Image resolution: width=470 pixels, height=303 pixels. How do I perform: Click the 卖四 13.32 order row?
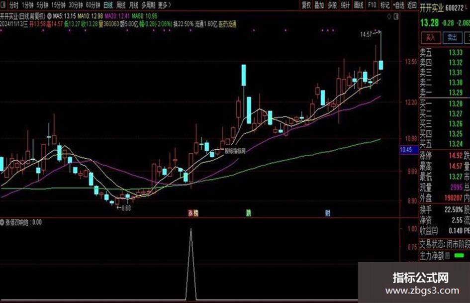[442, 62]
